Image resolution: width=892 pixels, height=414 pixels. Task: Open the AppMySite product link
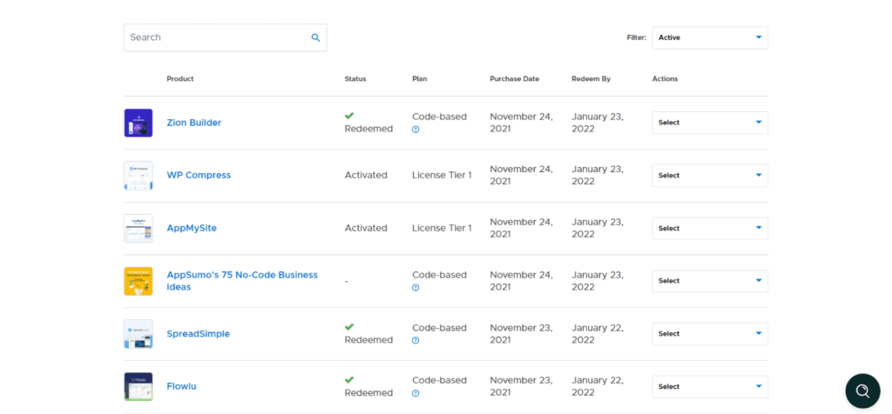[192, 228]
